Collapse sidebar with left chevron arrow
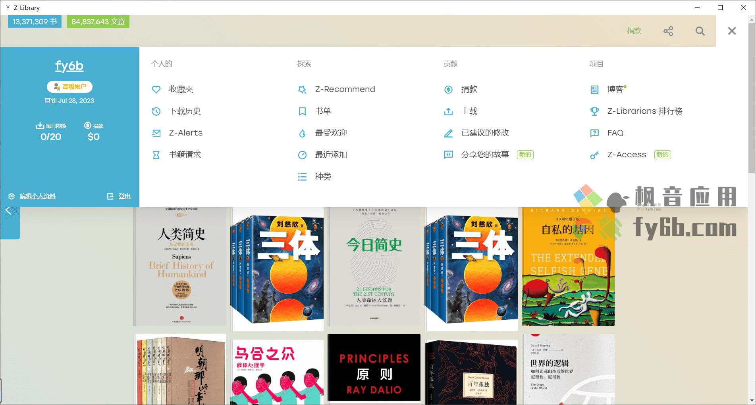The height and width of the screenshot is (405, 756). [8, 211]
